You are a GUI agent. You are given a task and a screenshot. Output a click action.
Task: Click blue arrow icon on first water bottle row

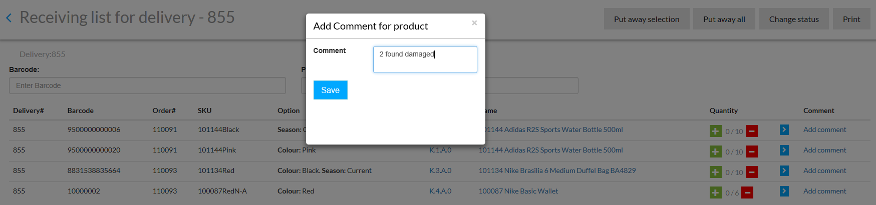(x=784, y=129)
